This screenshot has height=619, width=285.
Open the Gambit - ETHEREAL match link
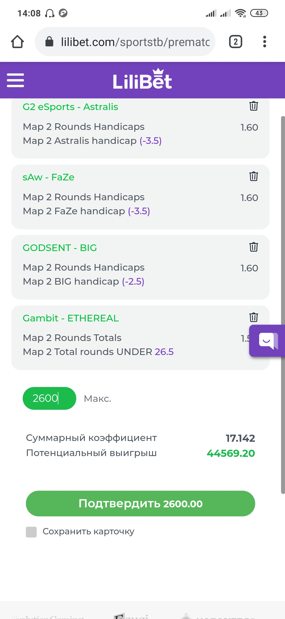pyautogui.click(x=71, y=318)
